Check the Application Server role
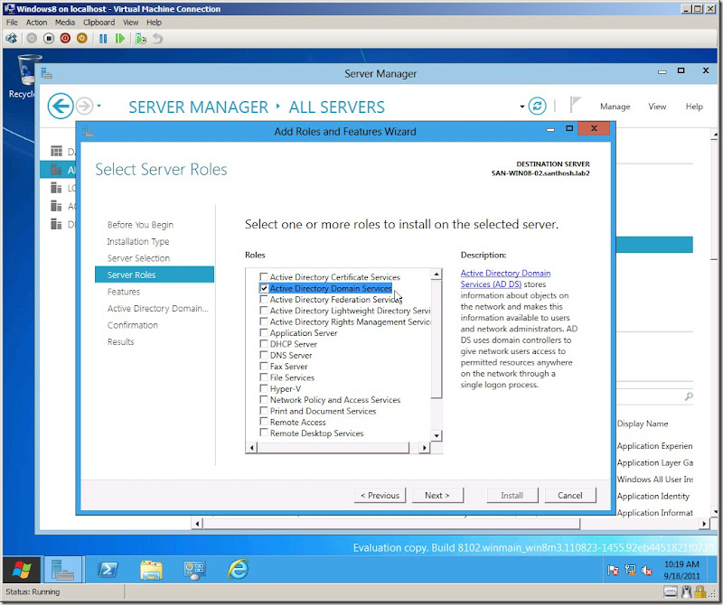The height and width of the screenshot is (605, 723). 264,332
